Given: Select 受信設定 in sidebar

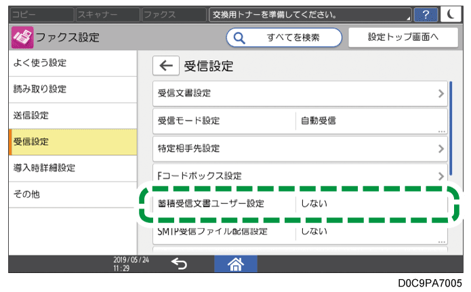Looking at the screenshot, I should 73,142.
